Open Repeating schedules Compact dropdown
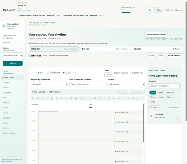Viewport: 187px width, 164px height. pyautogui.click(x=49, y=84)
